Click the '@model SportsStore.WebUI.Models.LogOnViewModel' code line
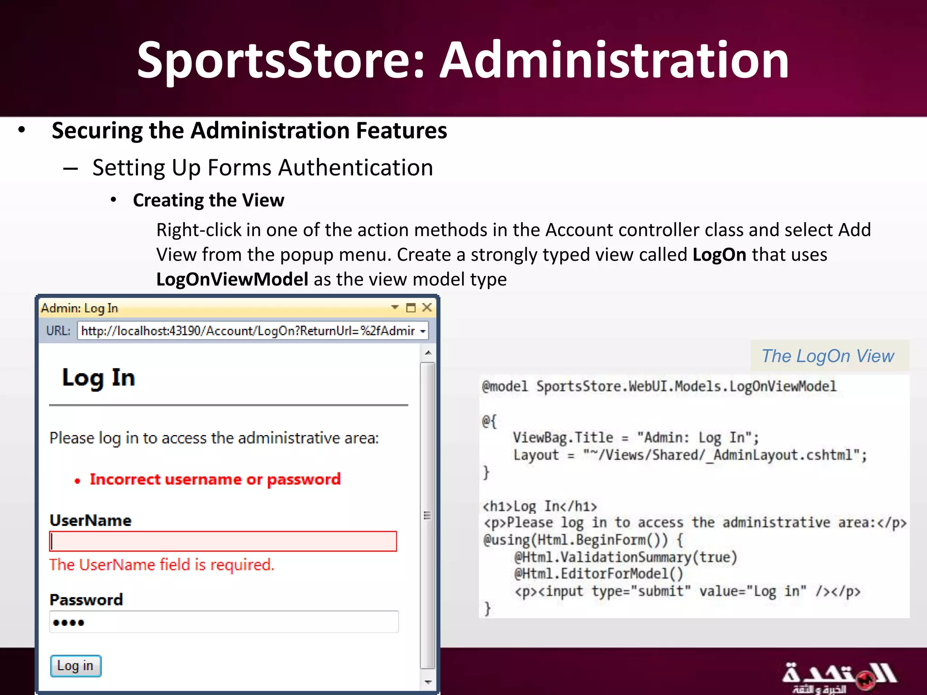Image resolution: width=927 pixels, height=695 pixels. [x=659, y=386]
